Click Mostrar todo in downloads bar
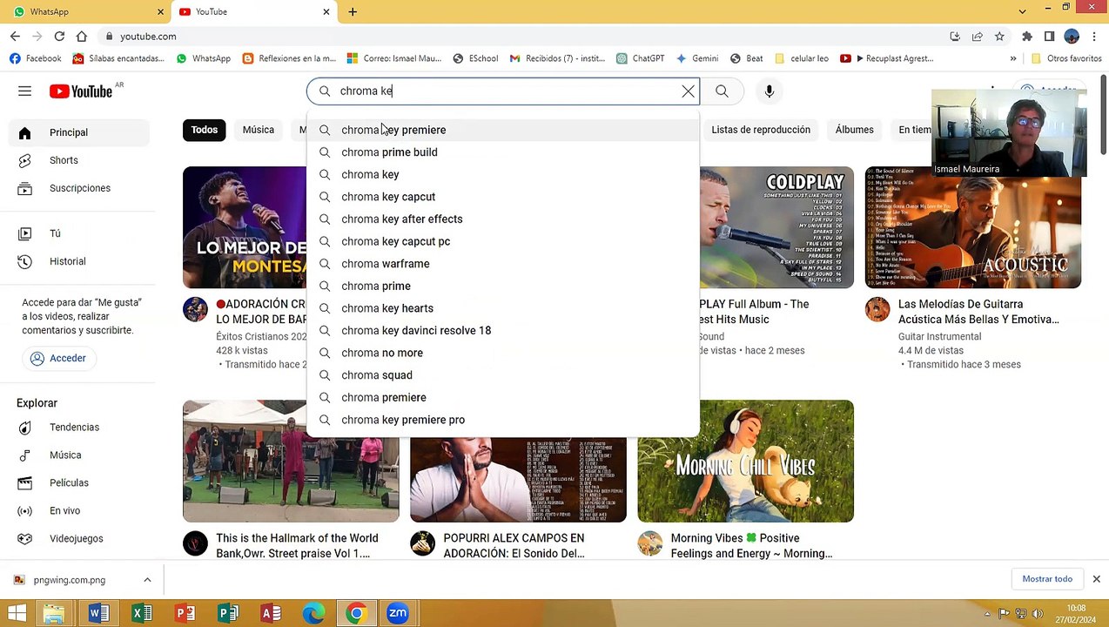The width and height of the screenshot is (1109, 627). (1047, 579)
